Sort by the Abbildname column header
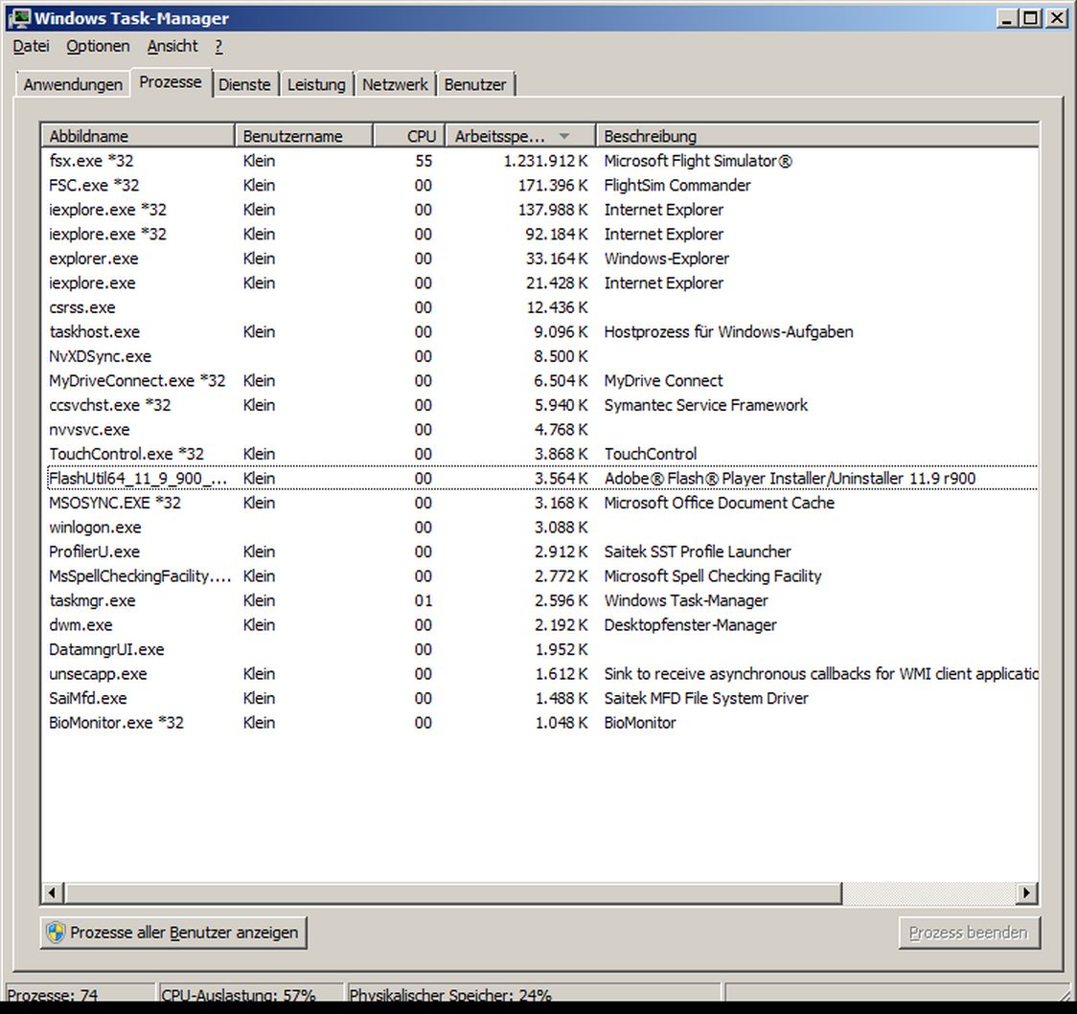This screenshot has width=1077, height=1014. click(x=138, y=136)
